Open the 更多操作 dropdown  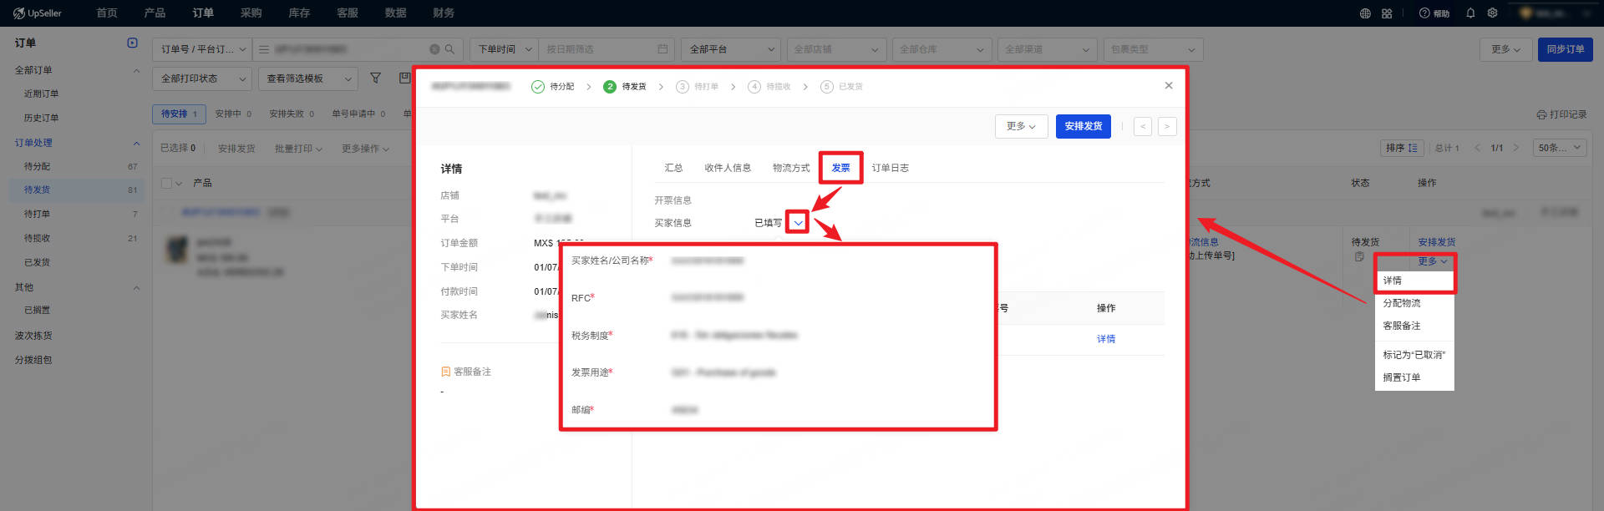[x=365, y=149]
